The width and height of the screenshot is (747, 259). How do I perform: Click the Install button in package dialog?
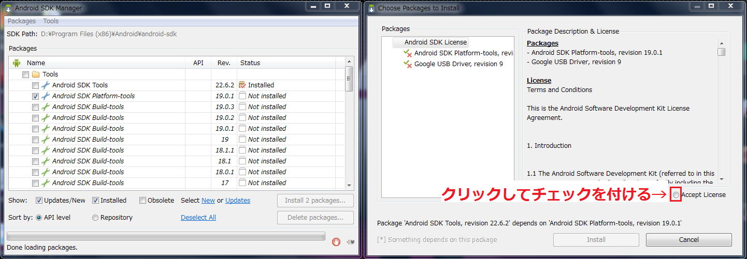(x=596, y=240)
